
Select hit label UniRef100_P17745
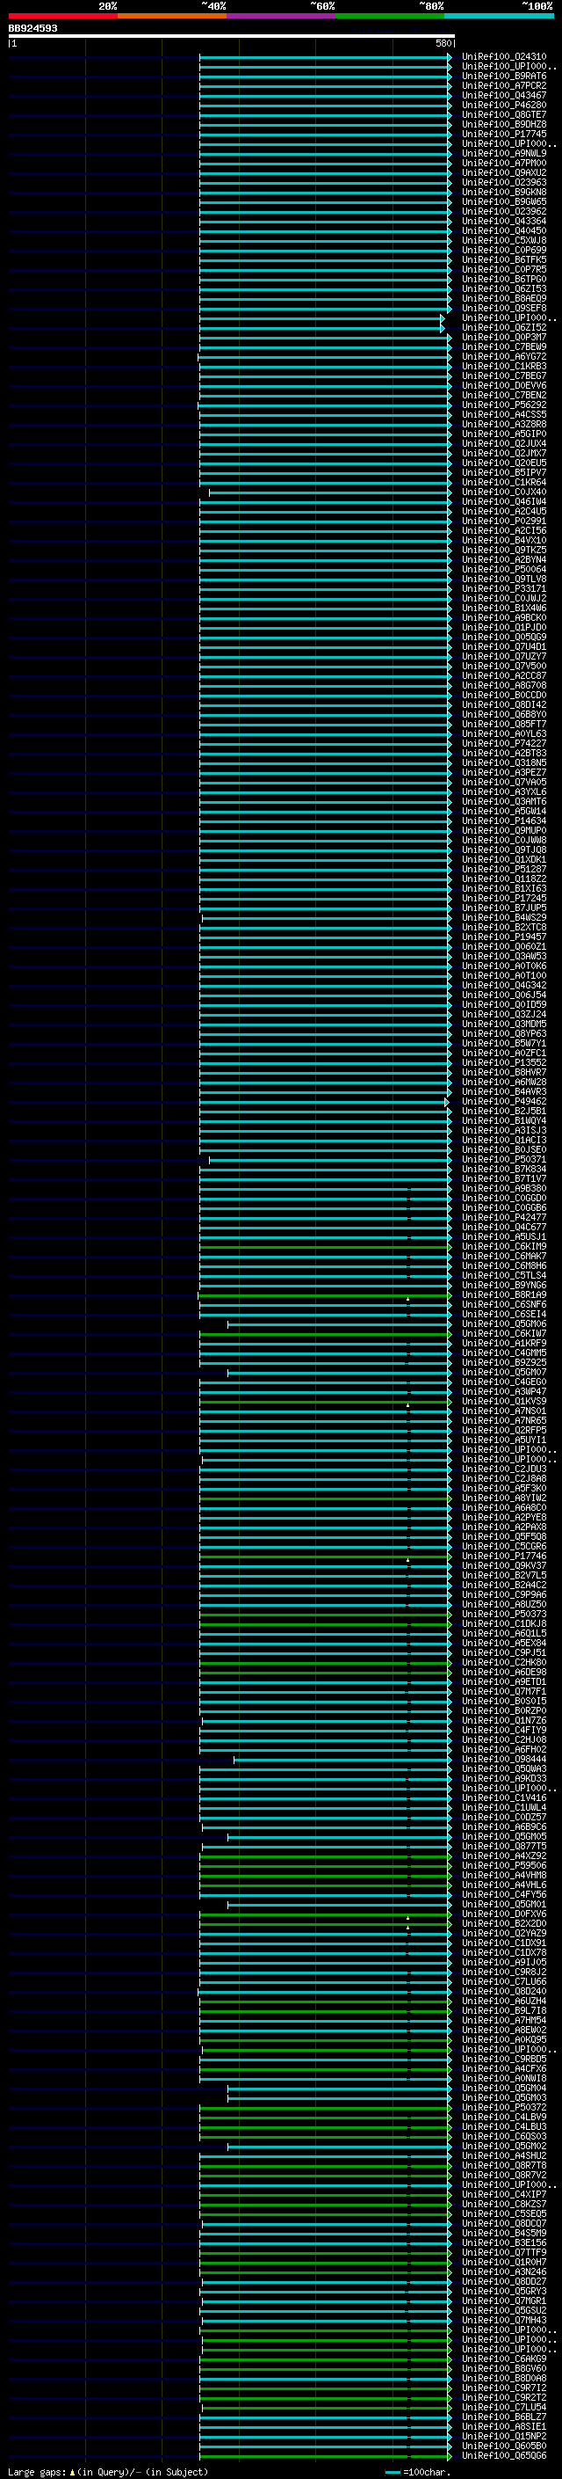click(x=503, y=134)
